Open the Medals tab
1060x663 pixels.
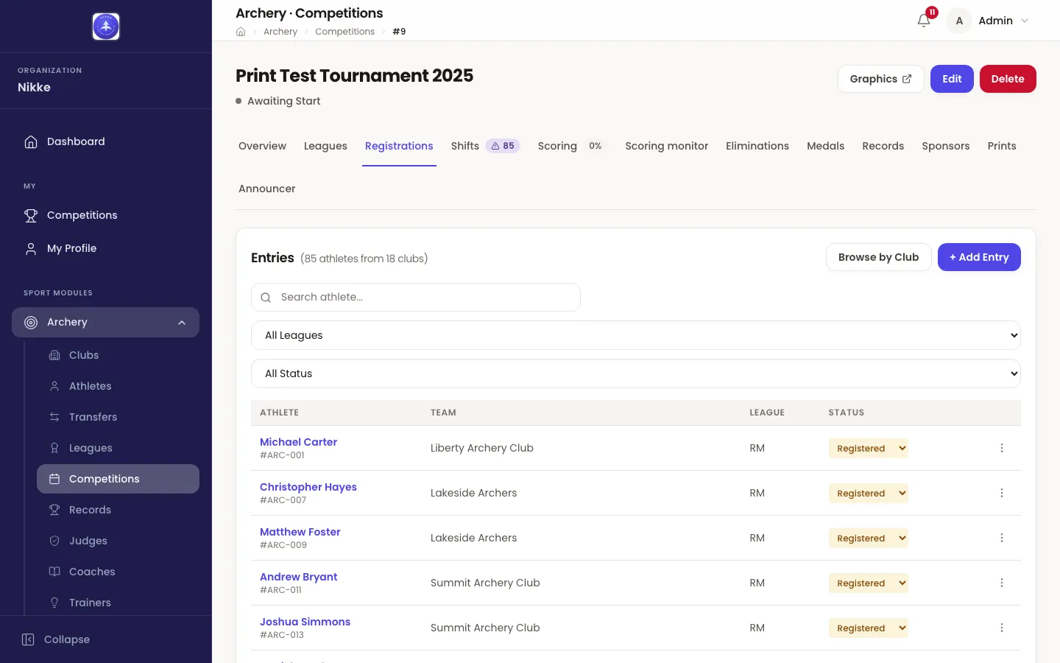pyautogui.click(x=826, y=146)
